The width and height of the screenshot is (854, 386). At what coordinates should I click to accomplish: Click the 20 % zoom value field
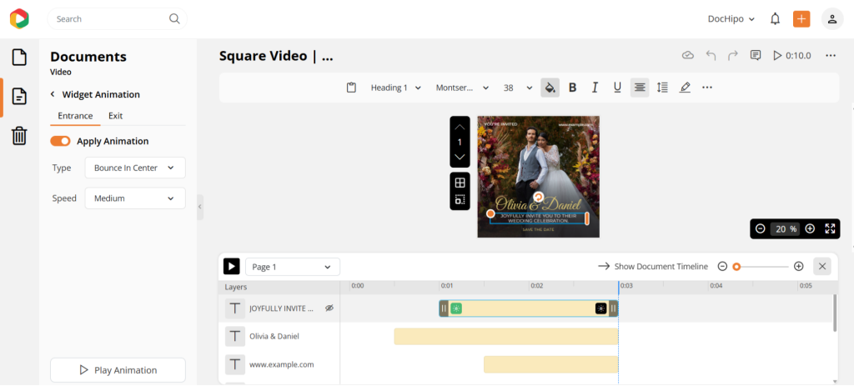point(785,228)
